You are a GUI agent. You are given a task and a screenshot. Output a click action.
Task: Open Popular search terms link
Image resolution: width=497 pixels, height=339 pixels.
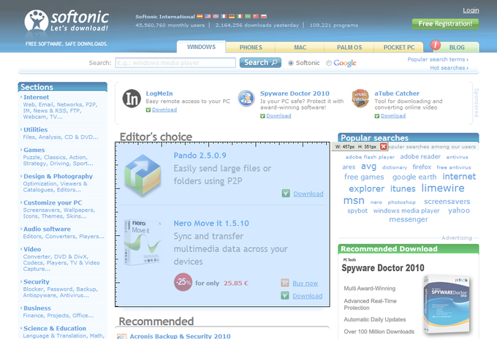click(x=438, y=59)
